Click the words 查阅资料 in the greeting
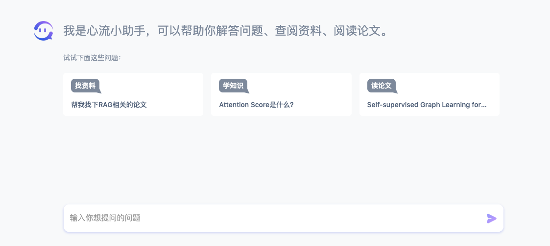 click(298, 31)
